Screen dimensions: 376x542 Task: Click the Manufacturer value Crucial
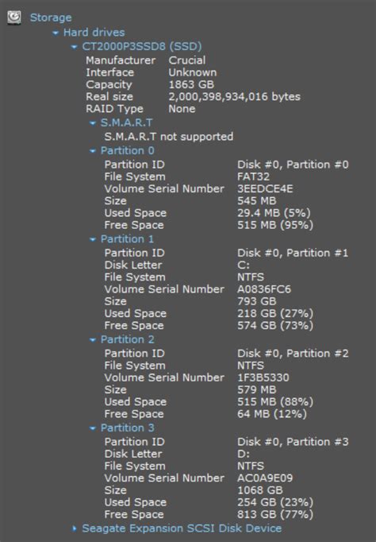[x=187, y=60]
